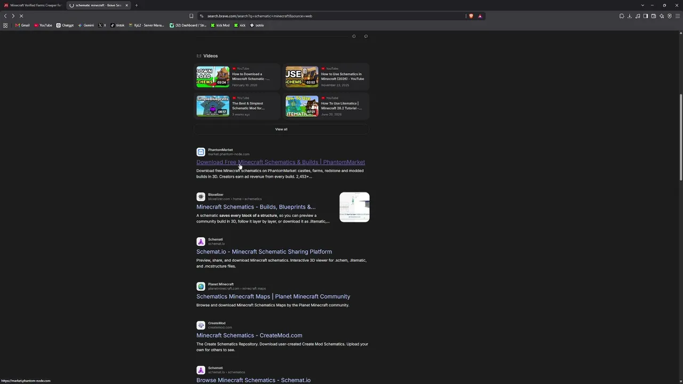Toggle the browser sidebar panel
Screen dimensions: 683x384
coord(646,16)
